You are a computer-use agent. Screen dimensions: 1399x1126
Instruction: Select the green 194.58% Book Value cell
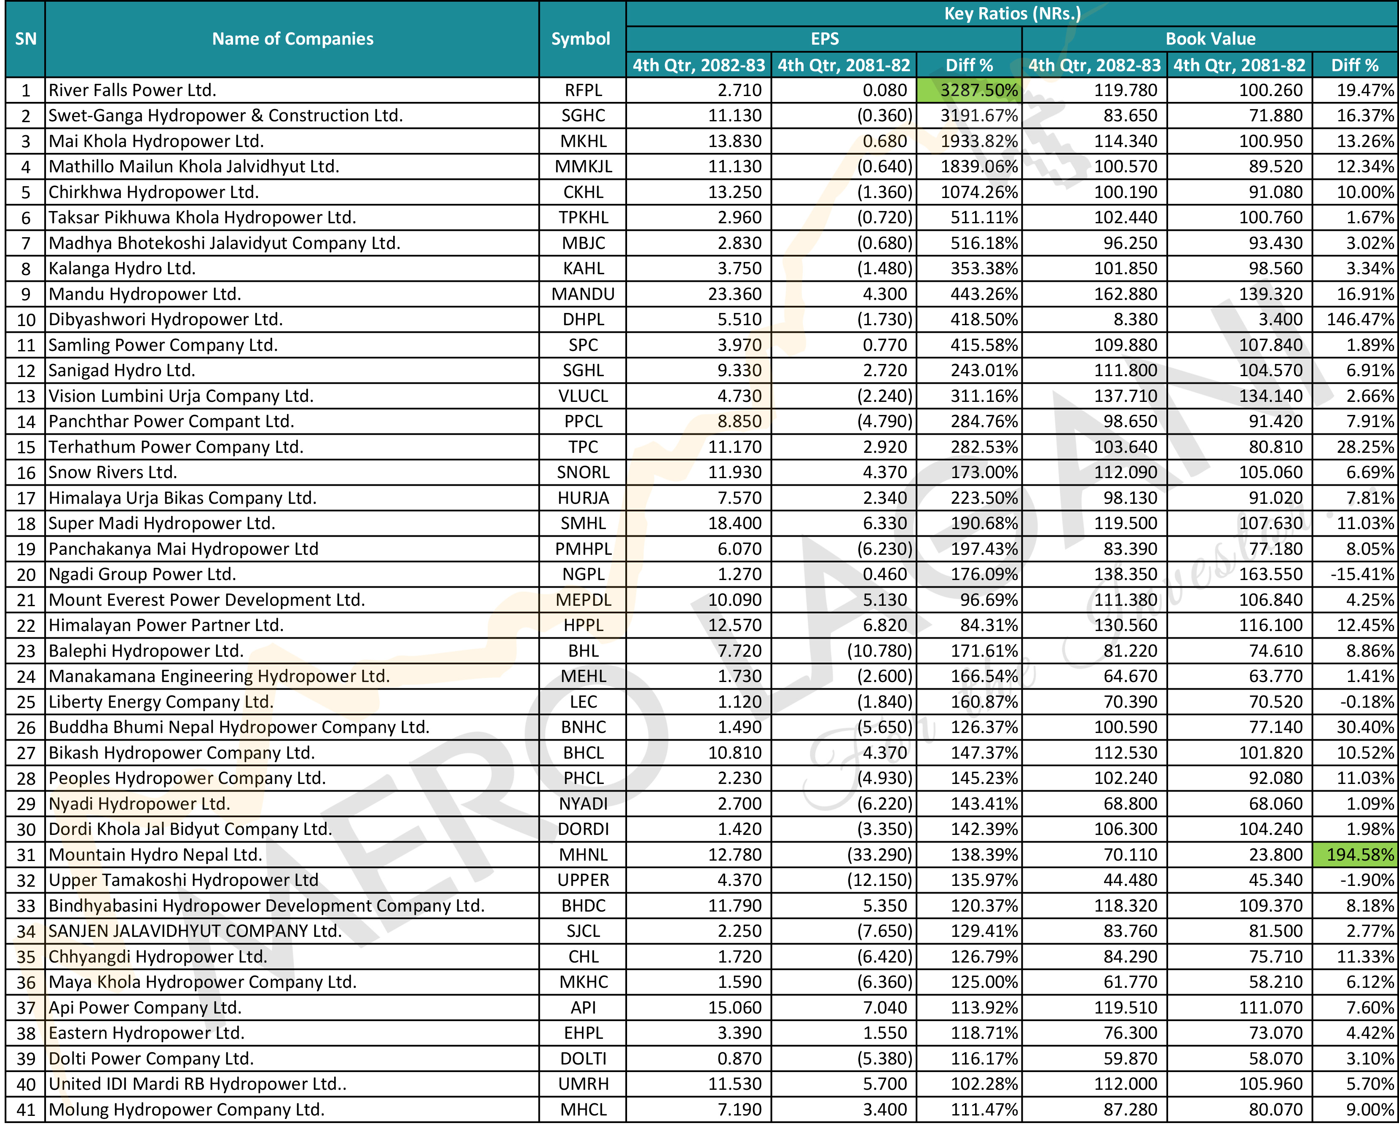coord(1355,854)
